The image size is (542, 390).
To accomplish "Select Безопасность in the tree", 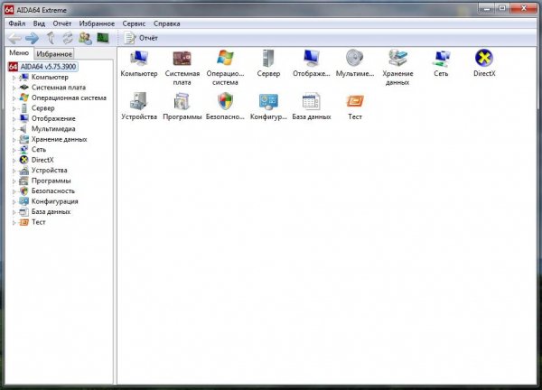I will [53, 191].
